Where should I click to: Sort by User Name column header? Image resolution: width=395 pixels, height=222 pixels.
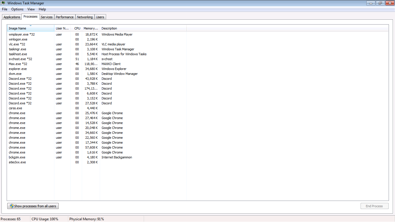62,28
